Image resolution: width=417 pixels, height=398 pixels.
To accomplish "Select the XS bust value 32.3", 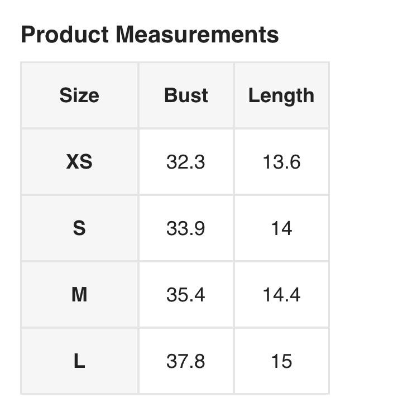I will pos(186,162).
